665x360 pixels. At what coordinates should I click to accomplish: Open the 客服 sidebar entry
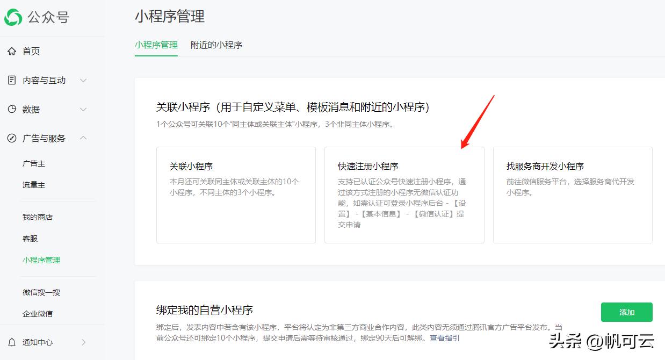[x=30, y=238]
